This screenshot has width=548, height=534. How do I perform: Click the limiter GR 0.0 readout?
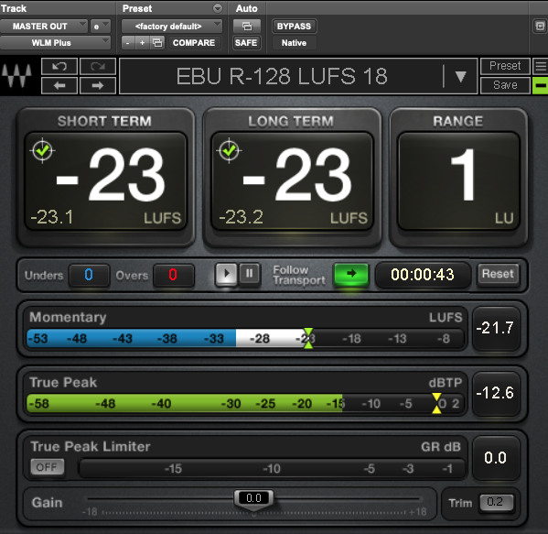click(495, 458)
